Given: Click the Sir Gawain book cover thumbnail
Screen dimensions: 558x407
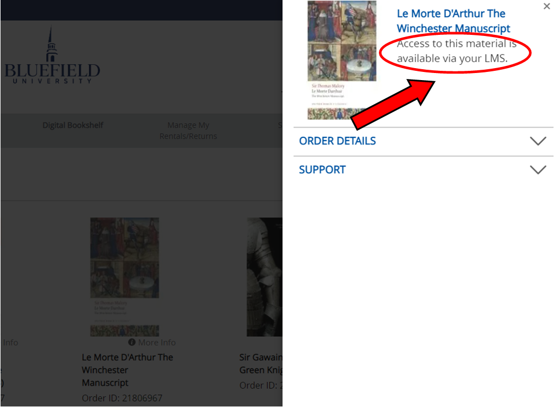Looking at the screenshot, I should (x=265, y=277).
